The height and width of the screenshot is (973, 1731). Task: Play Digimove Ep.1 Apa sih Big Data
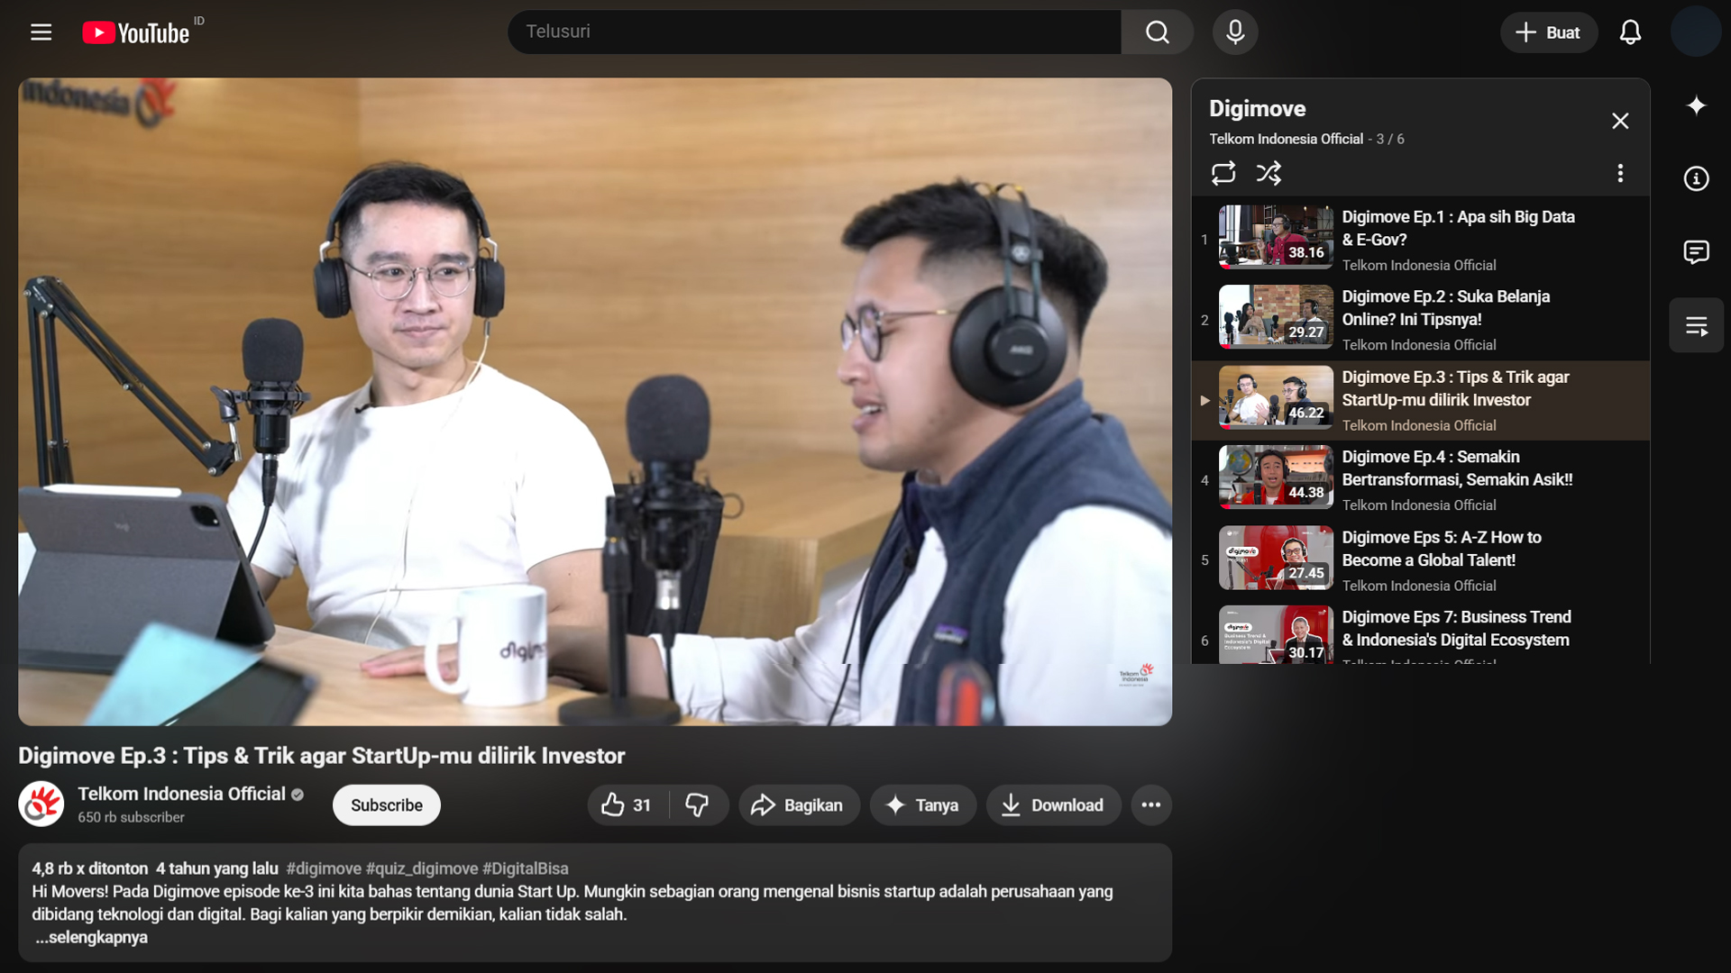point(1458,228)
